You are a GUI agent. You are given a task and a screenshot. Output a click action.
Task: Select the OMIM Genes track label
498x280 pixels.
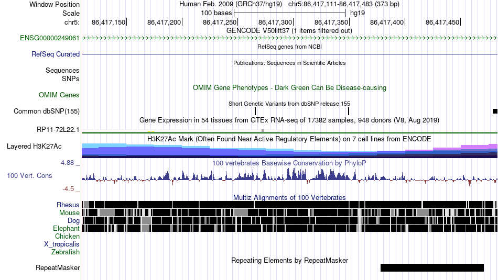coord(59,95)
